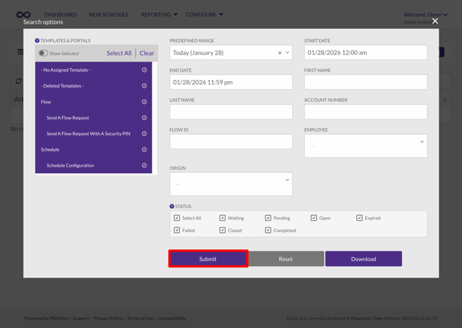Screen dimensions: 462x328
Task: Click the Download button
Action: coord(363,259)
